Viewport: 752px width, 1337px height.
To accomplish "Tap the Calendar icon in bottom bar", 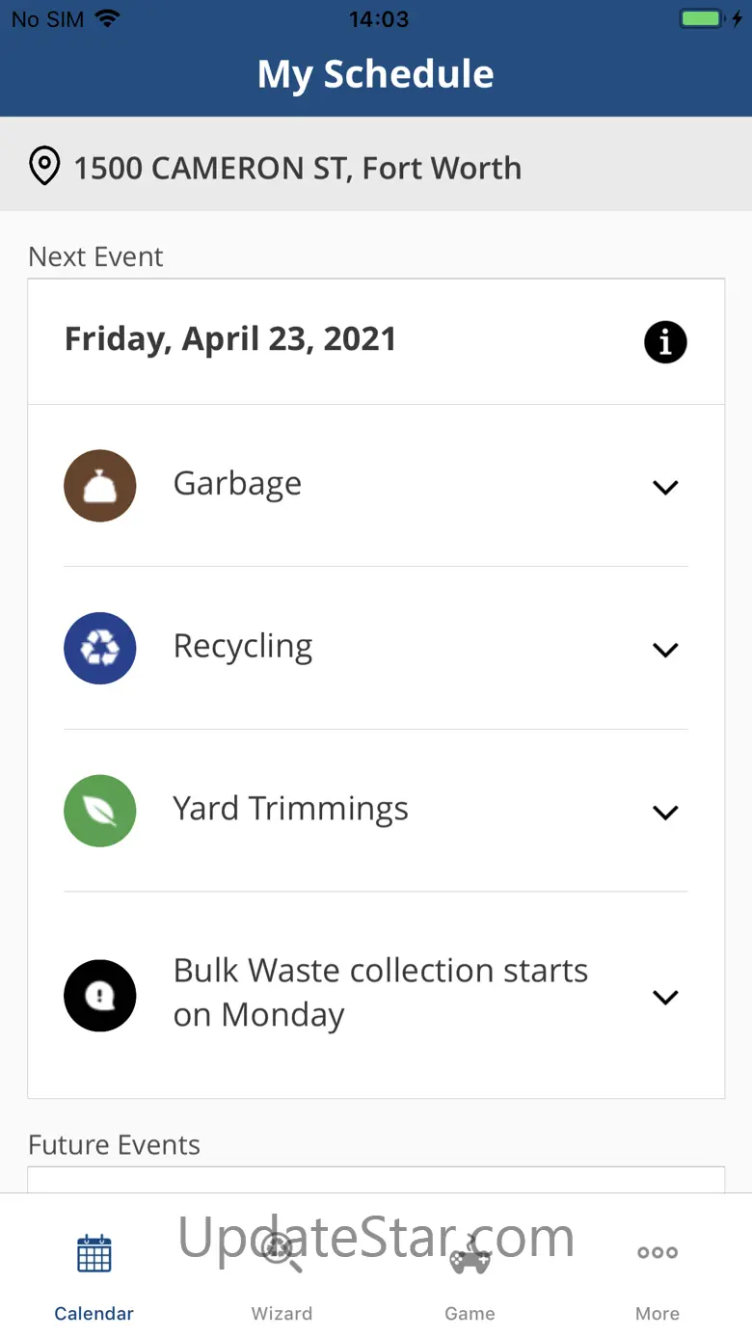I will (x=94, y=1254).
